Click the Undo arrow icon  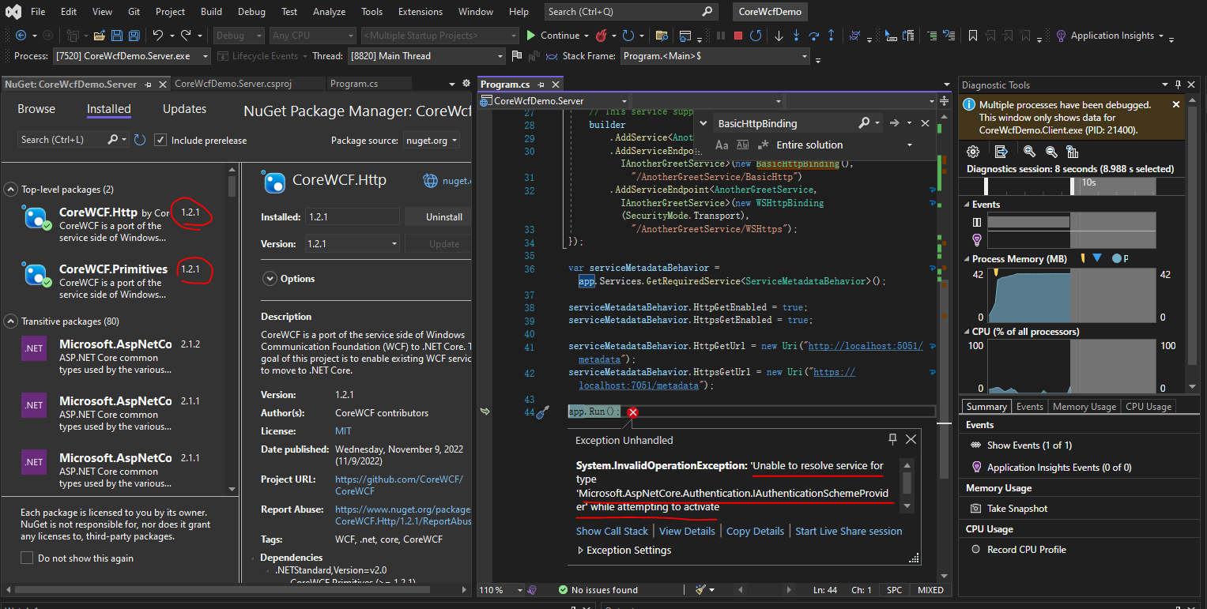click(x=158, y=36)
